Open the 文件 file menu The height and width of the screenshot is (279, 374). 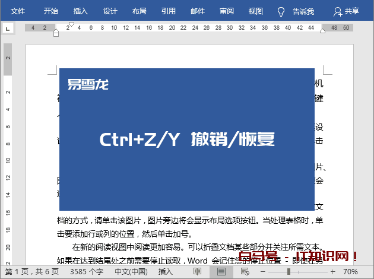point(18,11)
